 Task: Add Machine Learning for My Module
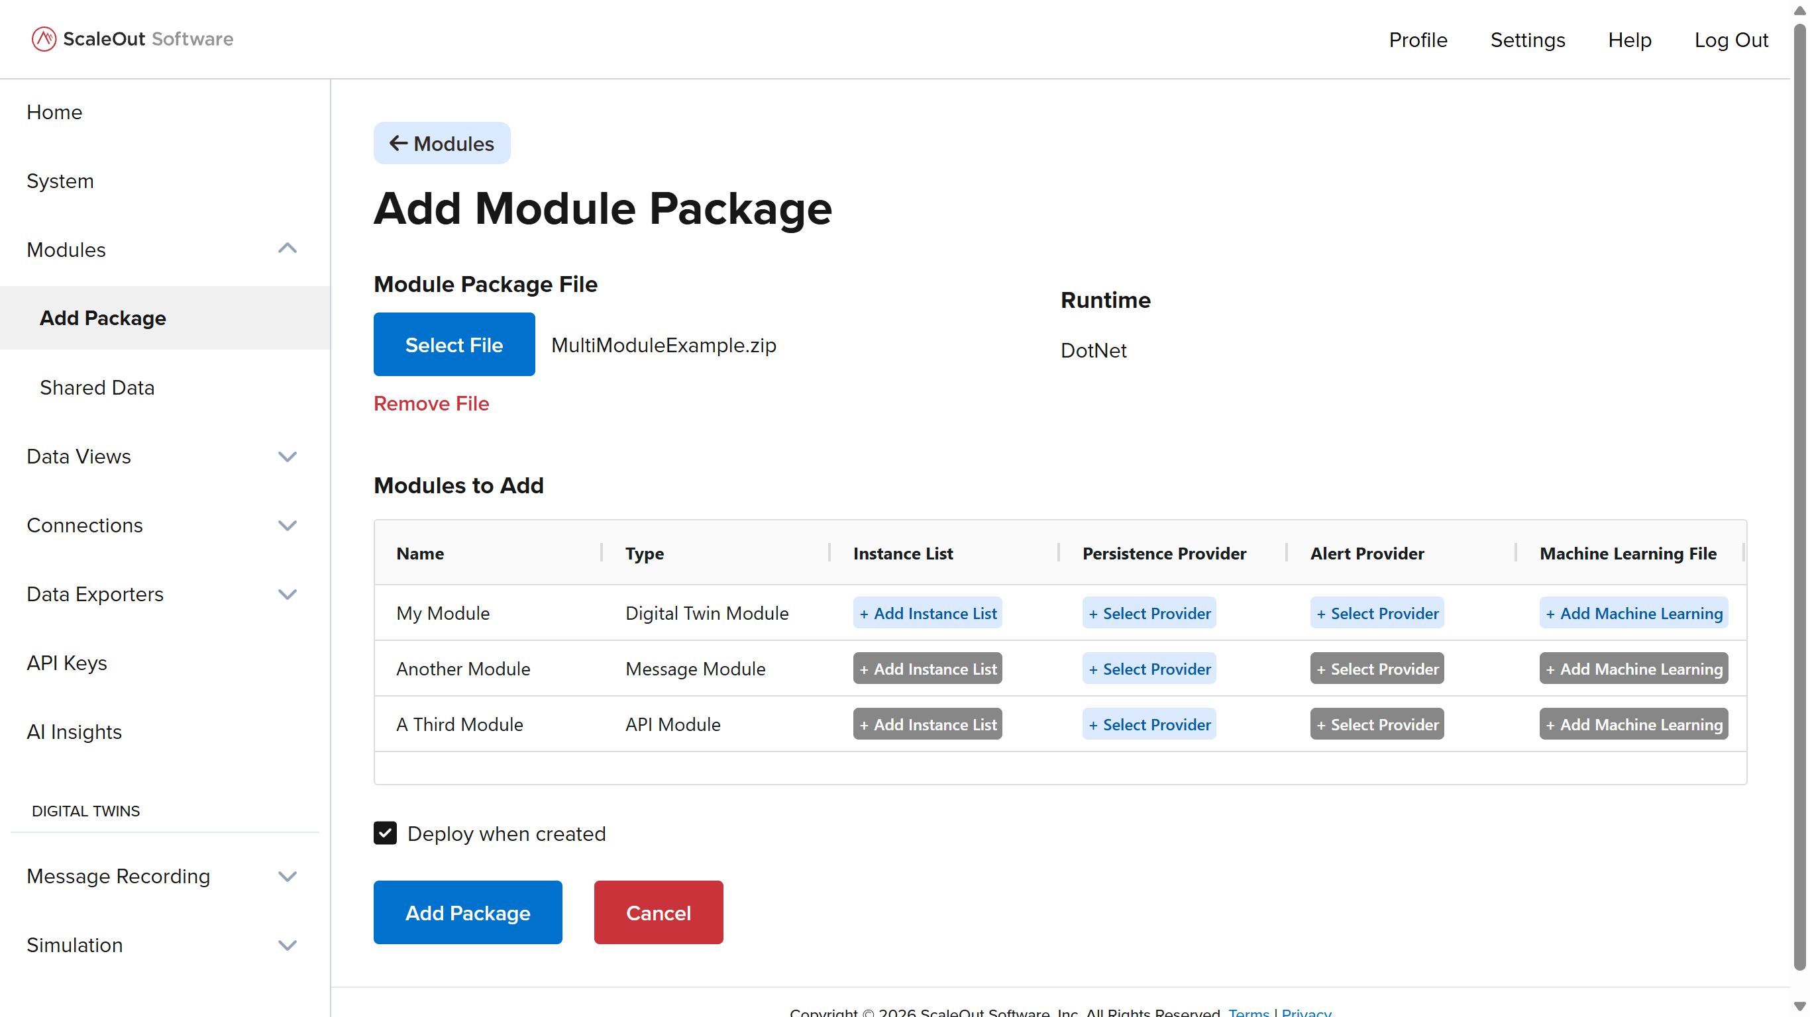click(x=1634, y=613)
